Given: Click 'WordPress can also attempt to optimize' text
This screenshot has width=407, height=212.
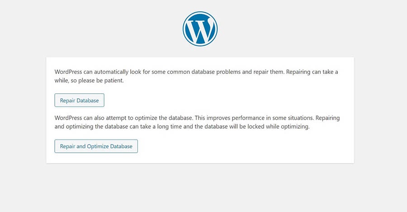Looking at the screenshot, I should (111, 118).
